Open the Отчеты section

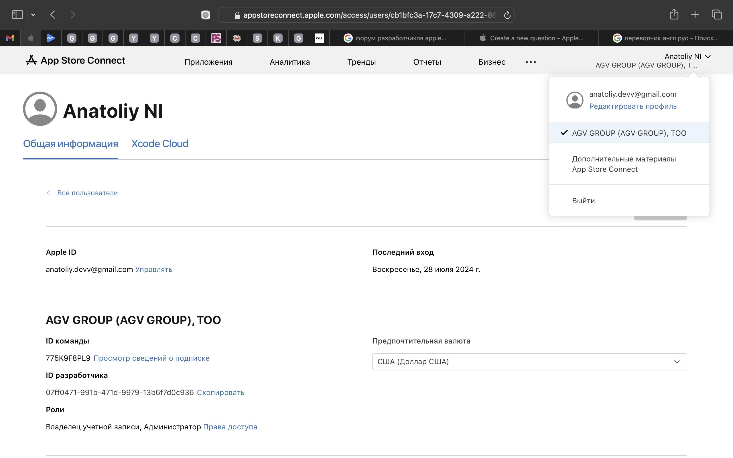(427, 62)
